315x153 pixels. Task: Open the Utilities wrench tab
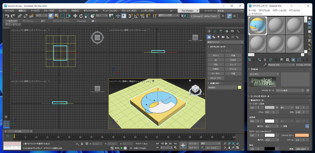pyautogui.click(x=238, y=31)
